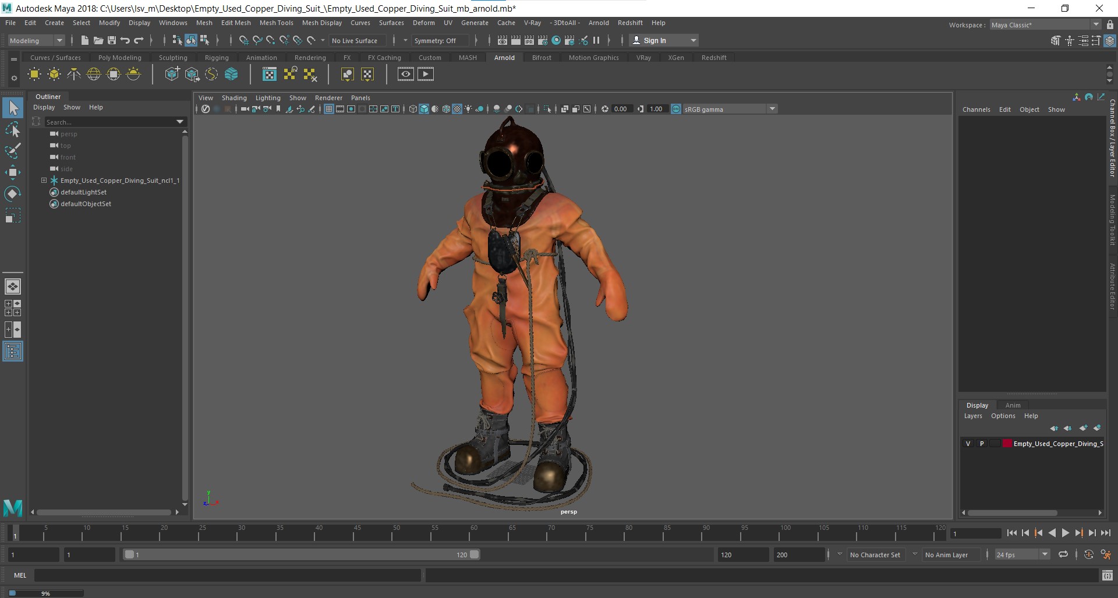This screenshot has width=1118, height=598.
Task: Click the Lasso Select tool
Action: tap(13, 129)
